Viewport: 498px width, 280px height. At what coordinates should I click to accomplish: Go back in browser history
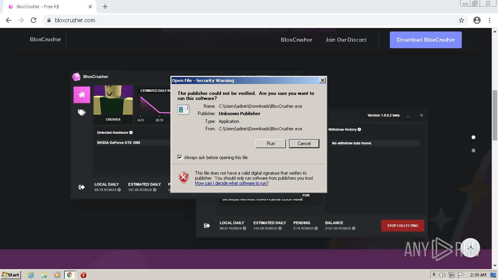click(x=9, y=20)
